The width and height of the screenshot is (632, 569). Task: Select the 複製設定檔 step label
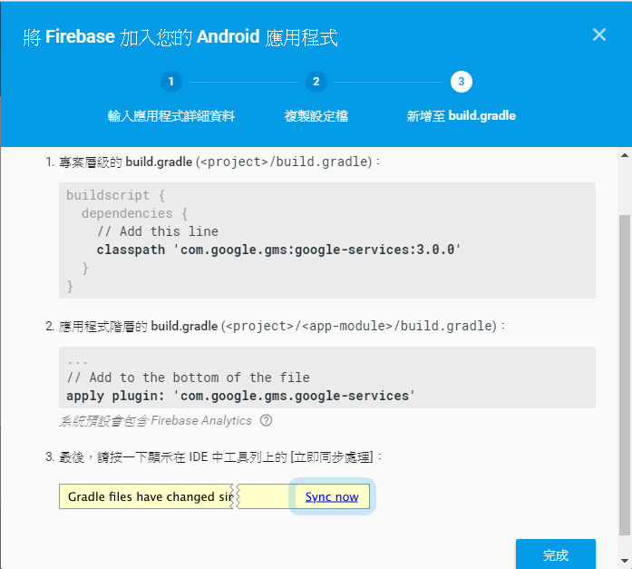tap(316, 116)
